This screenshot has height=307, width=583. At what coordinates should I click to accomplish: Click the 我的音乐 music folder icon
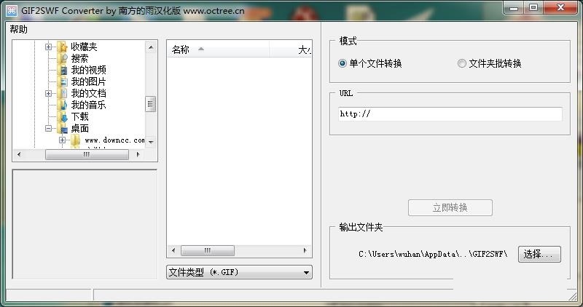tap(63, 105)
